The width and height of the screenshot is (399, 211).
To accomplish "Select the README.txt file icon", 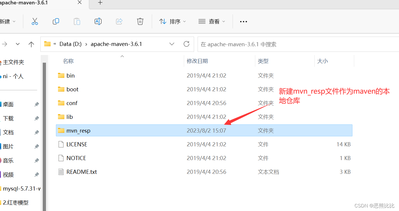I will pos(61,172).
